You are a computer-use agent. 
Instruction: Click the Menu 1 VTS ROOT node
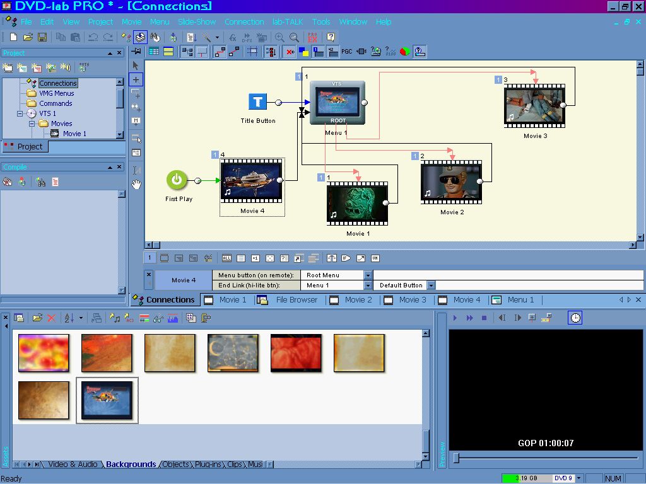tap(338, 103)
